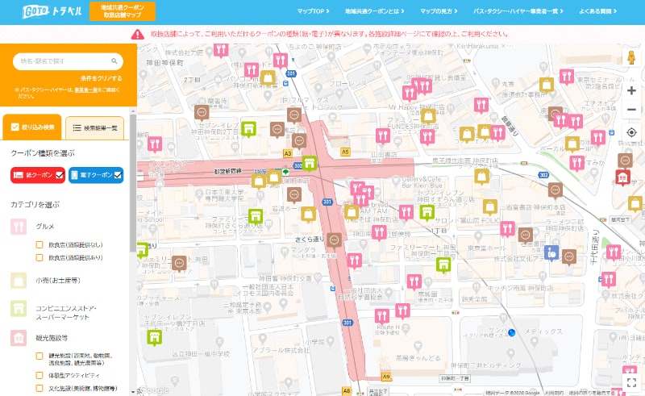645x396 pixels.
Task: Open the yellow shop marker right of 岩波ホール
Action: [x=308, y=214]
